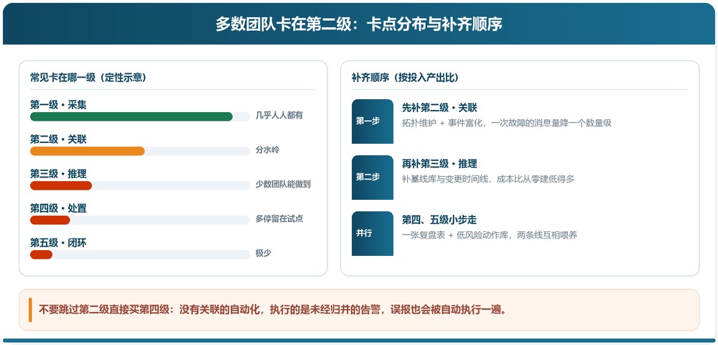Click the description starting 拓扑维护 + 事件富化

[x=506, y=123]
